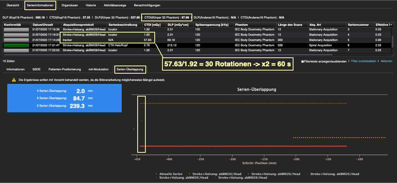Click the scan length value 326
The width and height of the screenshot is (397, 183).
pos(280,45)
